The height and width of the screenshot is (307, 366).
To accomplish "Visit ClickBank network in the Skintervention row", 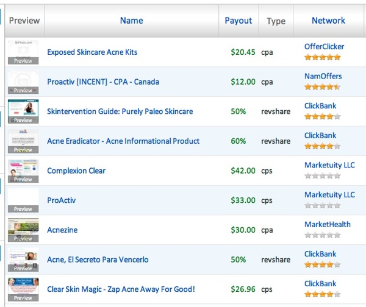I will coord(320,106).
